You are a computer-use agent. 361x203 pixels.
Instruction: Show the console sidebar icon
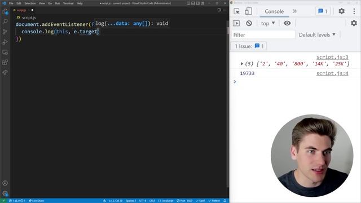236,23
